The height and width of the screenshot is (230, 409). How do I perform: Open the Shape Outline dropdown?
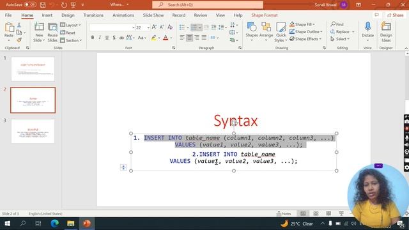pos(306,31)
